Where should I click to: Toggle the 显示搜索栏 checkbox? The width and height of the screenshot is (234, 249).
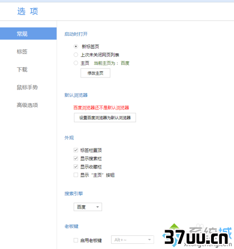(76, 158)
